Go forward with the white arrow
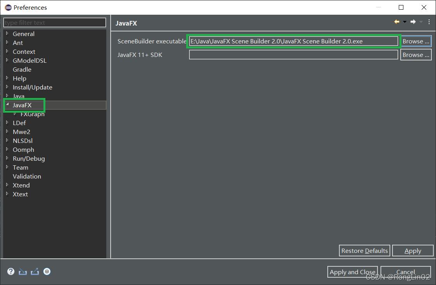Image resolution: width=436 pixels, height=285 pixels. point(413,22)
